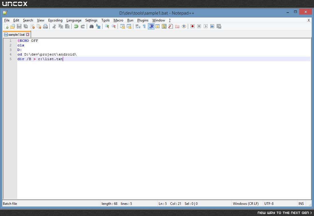Screen dimensions: 314x216
Task: Open the Encoding menu
Action: pyautogui.click(x=55, y=20)
